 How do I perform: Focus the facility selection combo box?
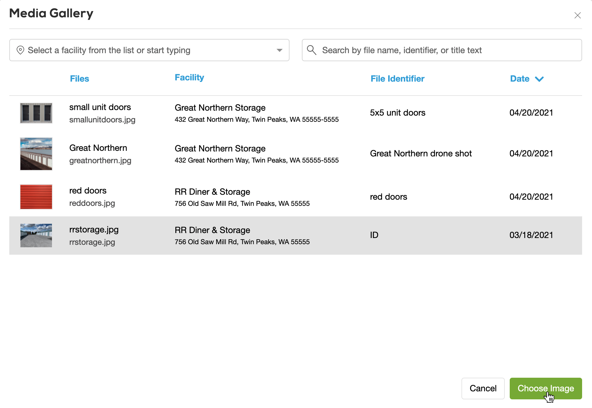tap(148, 50)
